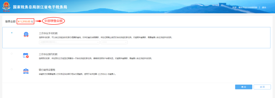Click the 返回 back button
The image size is (275, 98).
pyautogui.click(x=262, y=87)
